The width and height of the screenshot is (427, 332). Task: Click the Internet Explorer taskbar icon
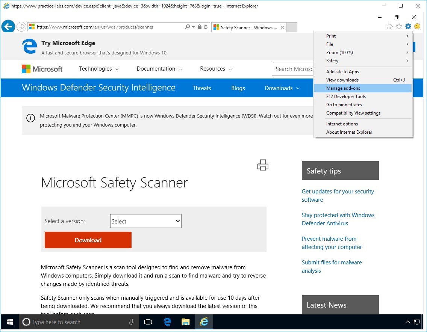204,322
